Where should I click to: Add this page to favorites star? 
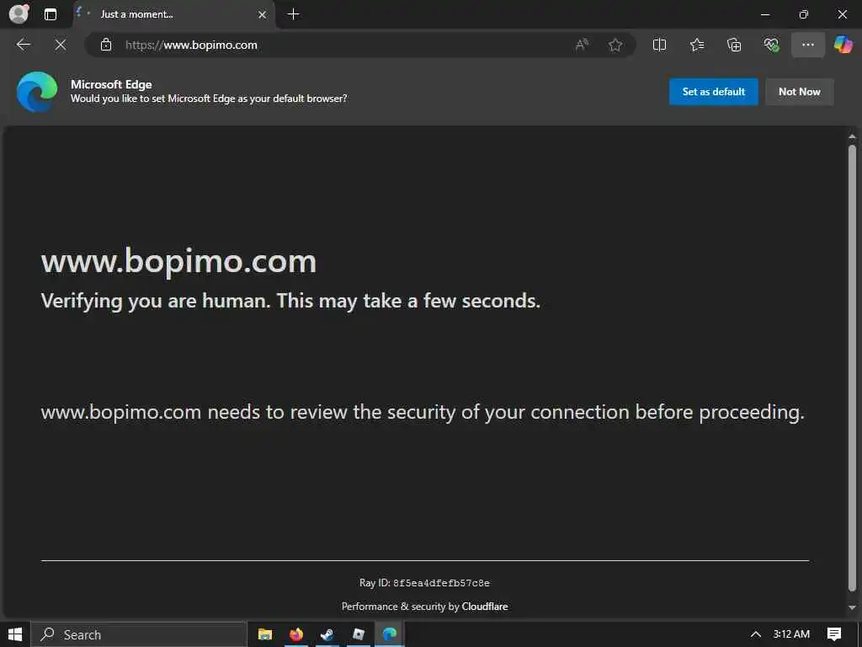[615, 45]
